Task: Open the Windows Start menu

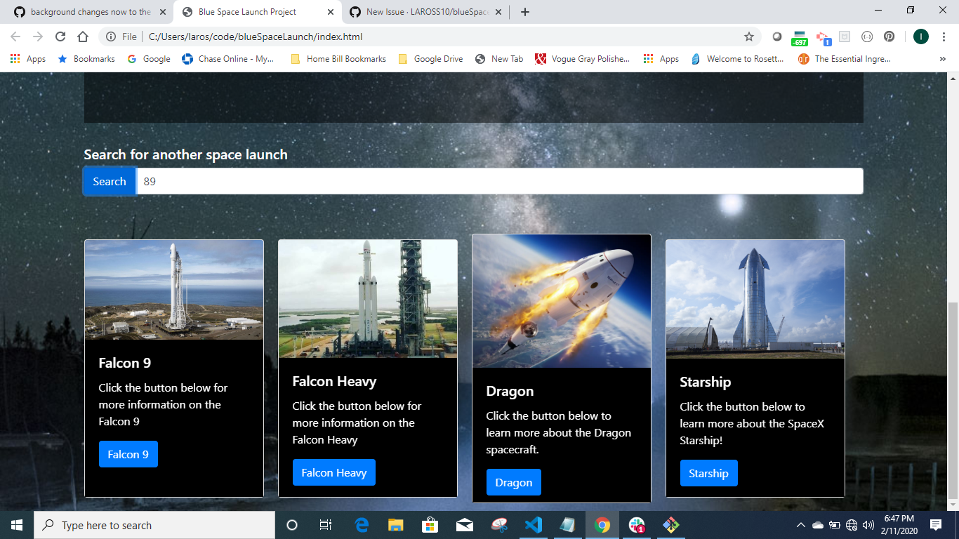Action: [x=17, y=525]
